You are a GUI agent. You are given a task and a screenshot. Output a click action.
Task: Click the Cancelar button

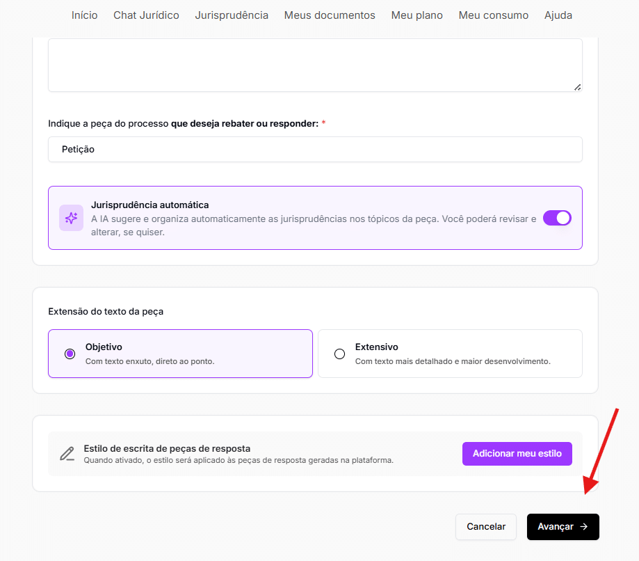pos(486,527)
